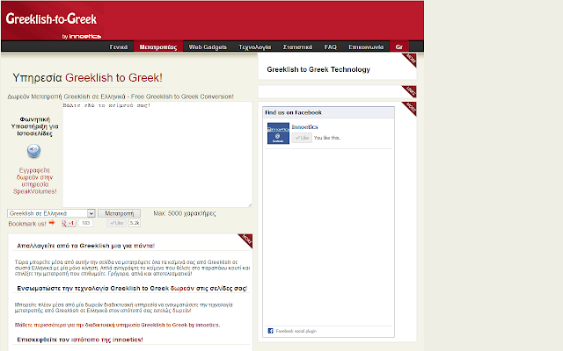Screen dimensions: 563x351
Task: Click the Facebook social plugin icon
Action: point(270,331)
